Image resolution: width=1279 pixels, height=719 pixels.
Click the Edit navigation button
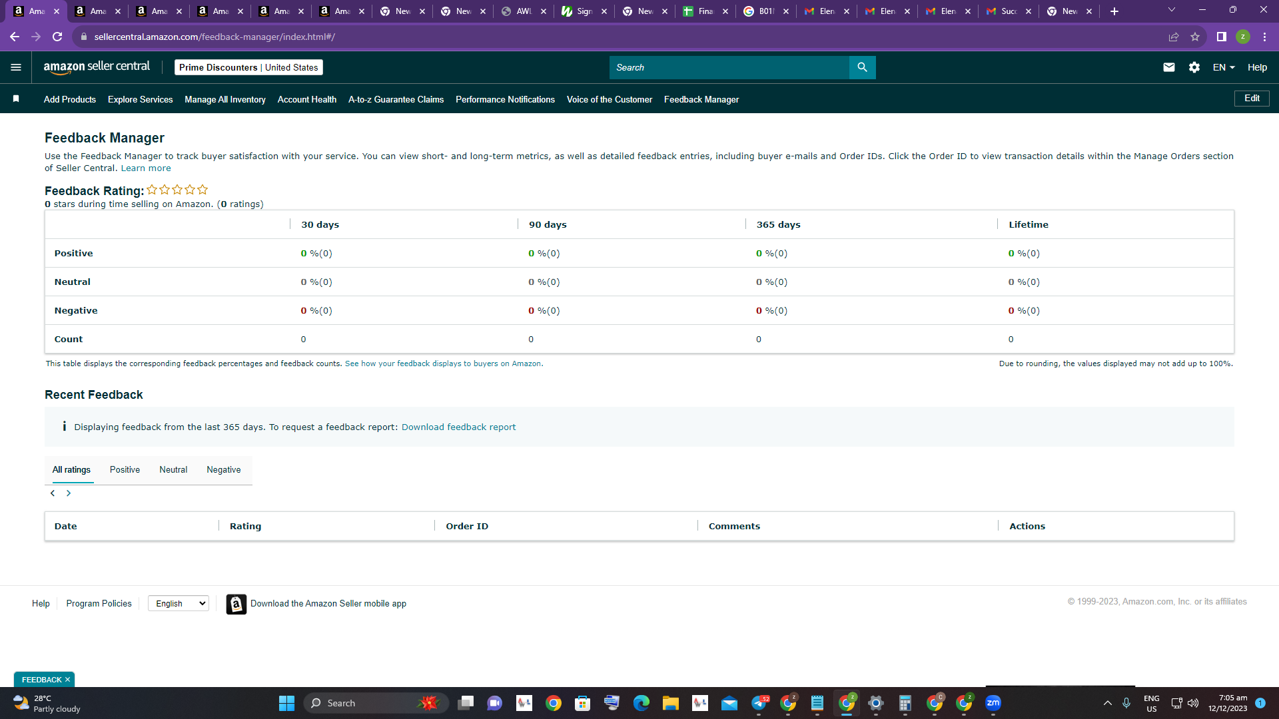[1252, 98]
